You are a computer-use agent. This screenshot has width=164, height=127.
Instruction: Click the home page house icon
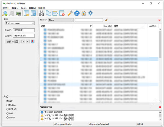(84, 13)
